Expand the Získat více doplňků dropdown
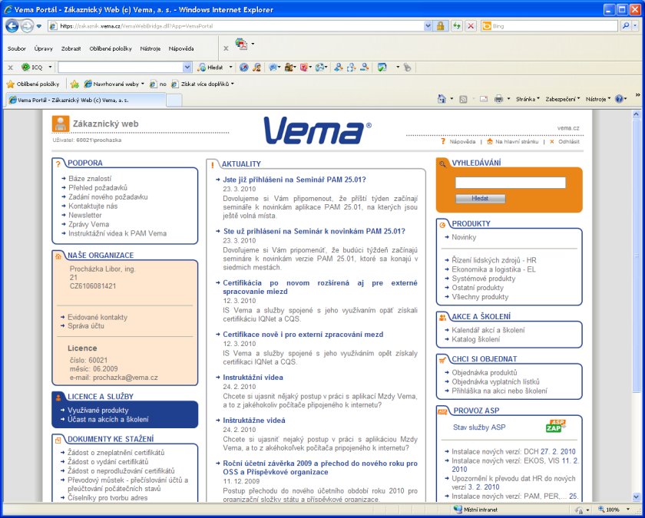The image size is (645, 518). (x=232, y=84)
